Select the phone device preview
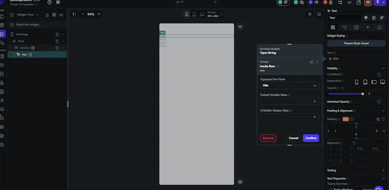This screenshot has width=389, height=190. pyautogui.click(x=187, y=14)
